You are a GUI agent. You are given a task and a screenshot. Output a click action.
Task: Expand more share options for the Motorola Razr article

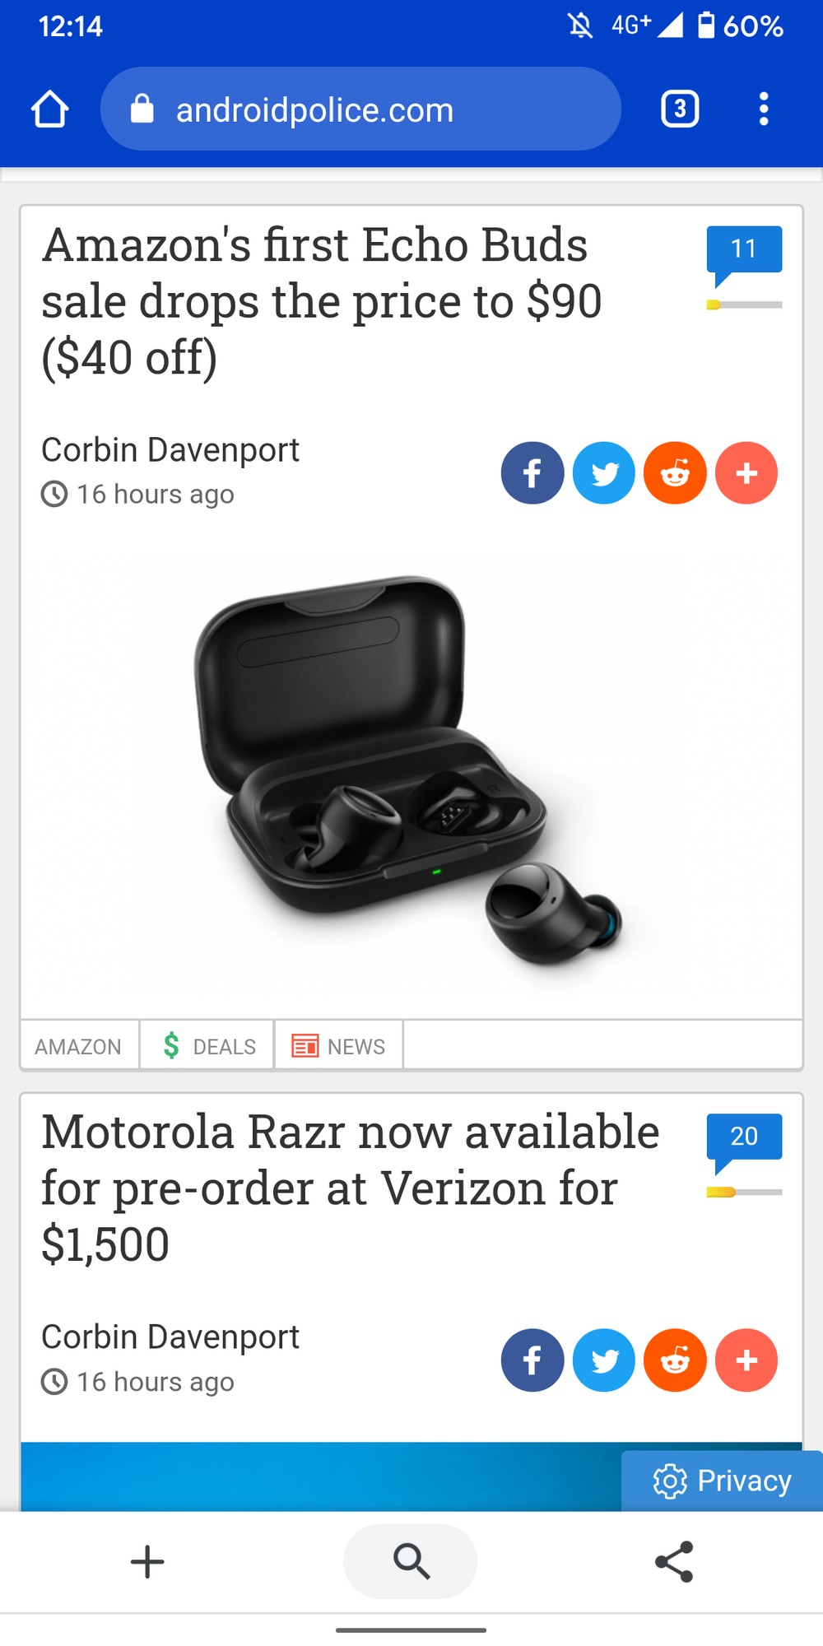(x=746, y=1360)
